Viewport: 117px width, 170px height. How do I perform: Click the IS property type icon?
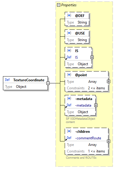(x=69, y=51)
